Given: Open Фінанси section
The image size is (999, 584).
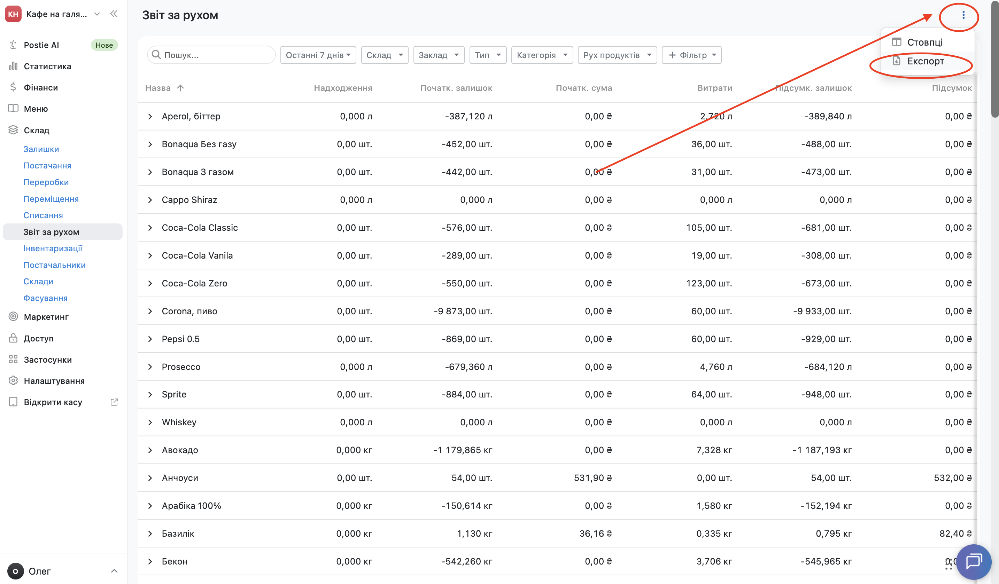Looking at the screenshot, I should click(x=41, y=87).
